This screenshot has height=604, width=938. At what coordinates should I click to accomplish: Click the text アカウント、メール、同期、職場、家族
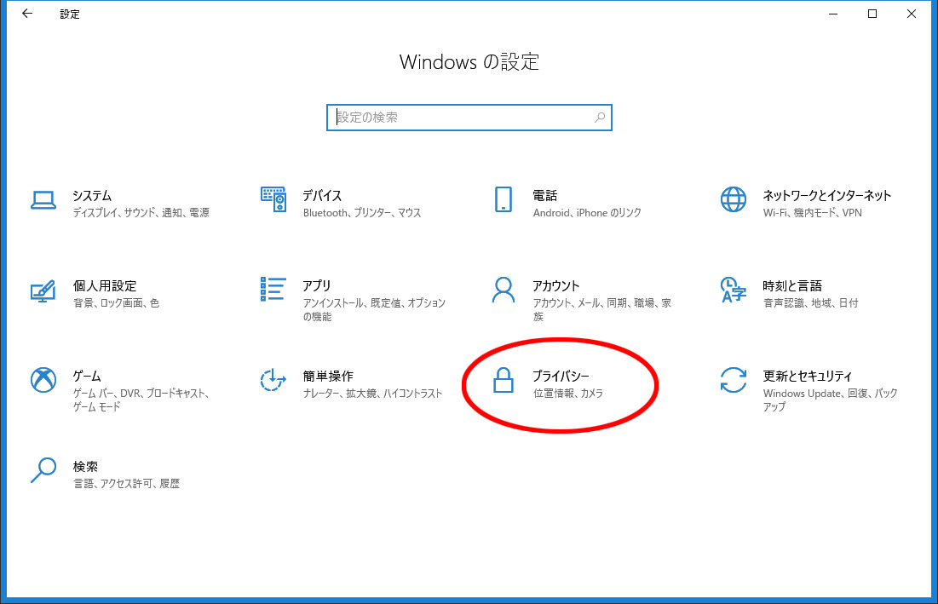click(601, 310)
